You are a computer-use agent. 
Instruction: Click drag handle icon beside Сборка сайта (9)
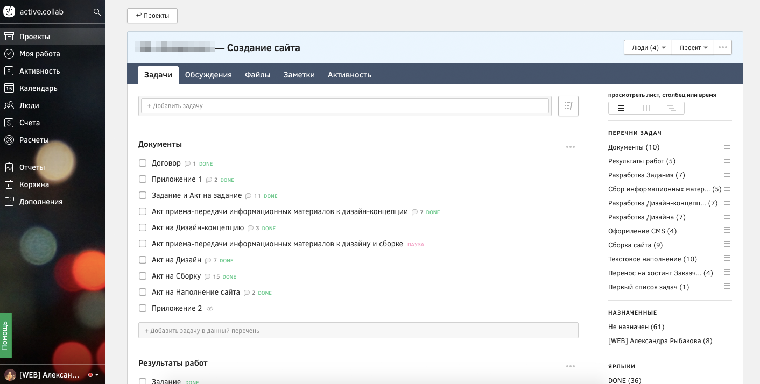coord(727,244)
